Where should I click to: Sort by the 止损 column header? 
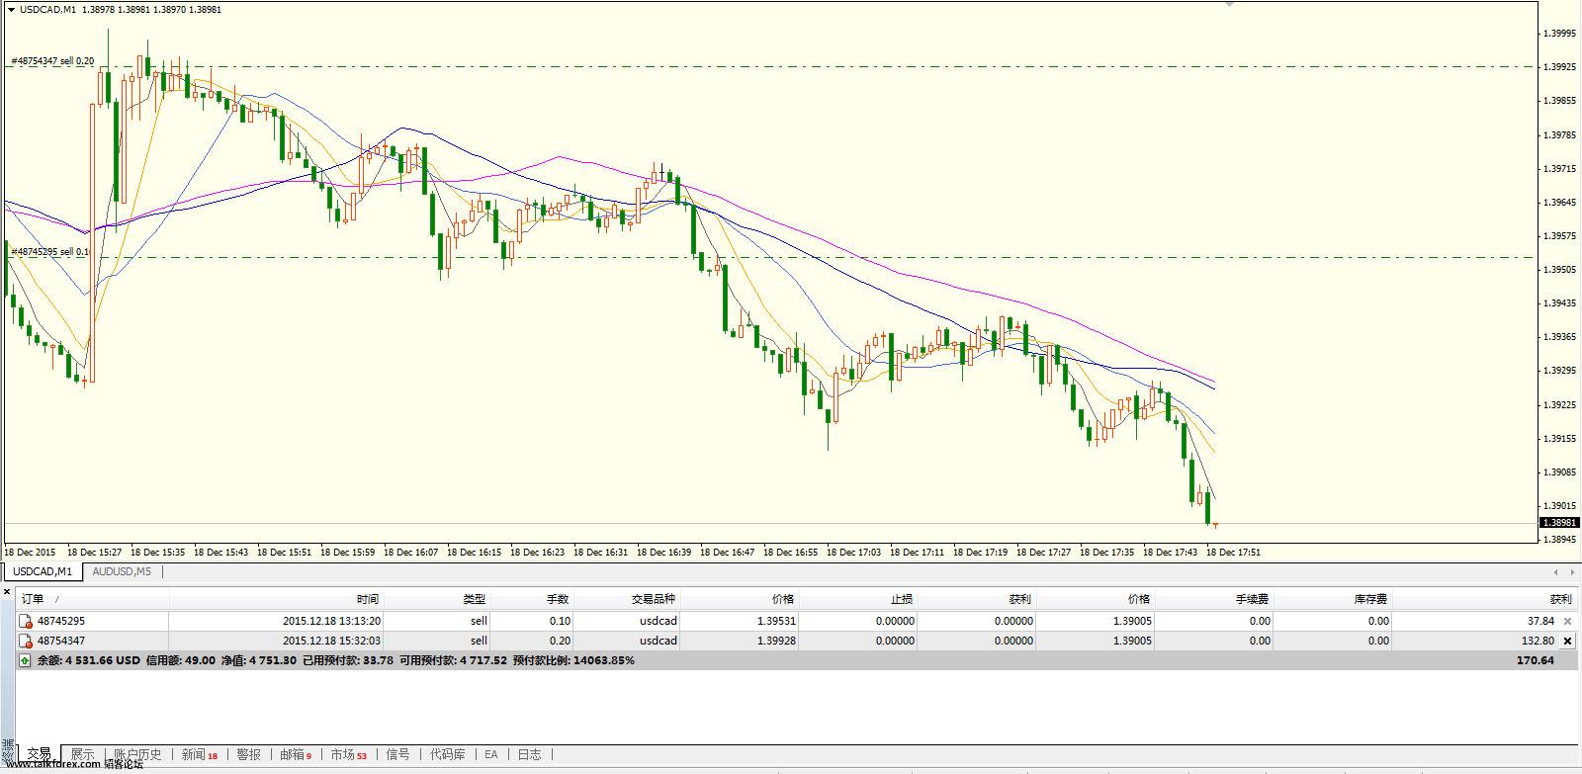coord(858,599)
